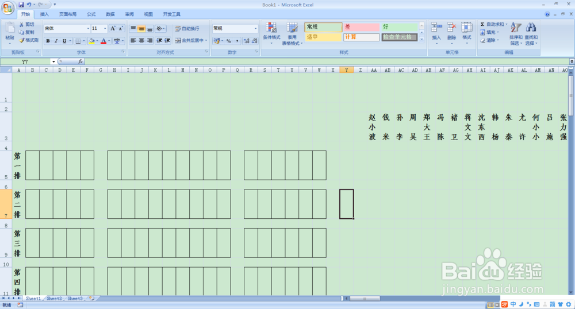Open Sheet3 worksheet tab
The height and width of the screenshot is (309, 575).
point(75,299)
